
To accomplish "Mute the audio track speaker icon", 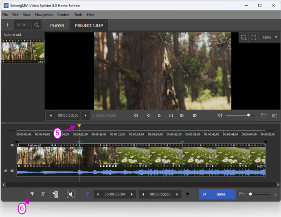I will point(6,171).
